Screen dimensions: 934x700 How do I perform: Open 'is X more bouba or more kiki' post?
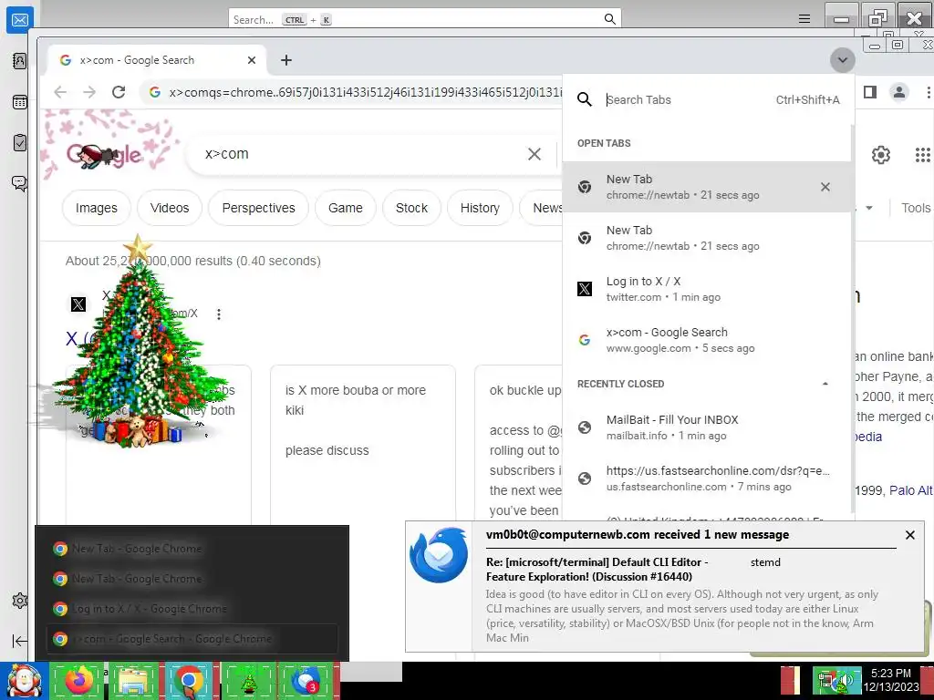pyautogui.click(x=363, y=444)
